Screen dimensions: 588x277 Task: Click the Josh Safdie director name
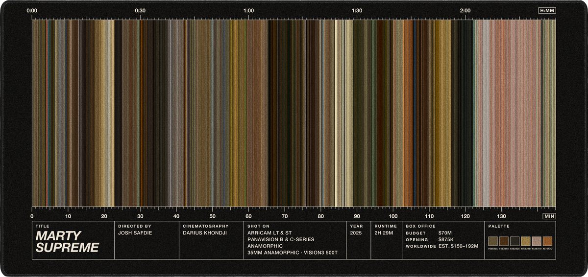click(x=135, y=233)
